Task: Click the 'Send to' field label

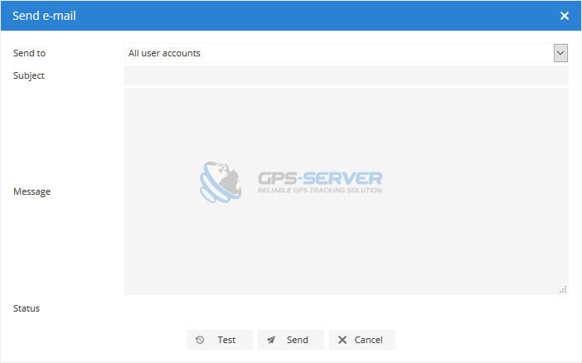Action: pos(30,53)
